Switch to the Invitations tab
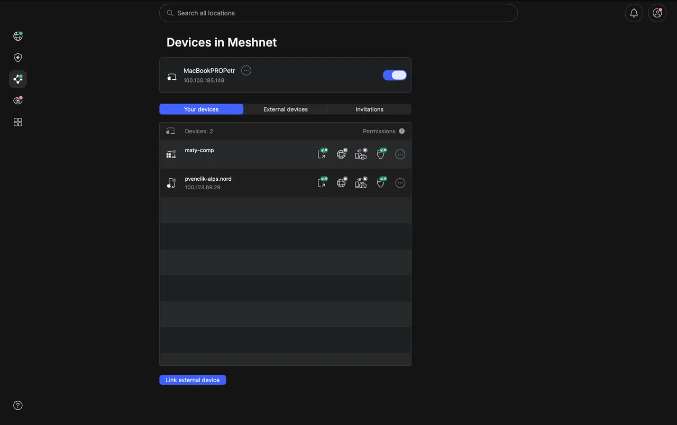 click(x=370, y=109)
